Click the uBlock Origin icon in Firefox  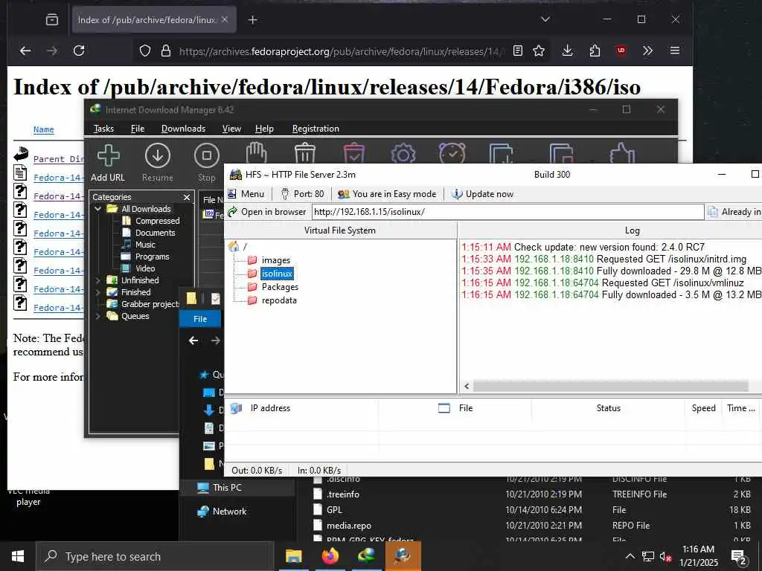pos(621,51)
